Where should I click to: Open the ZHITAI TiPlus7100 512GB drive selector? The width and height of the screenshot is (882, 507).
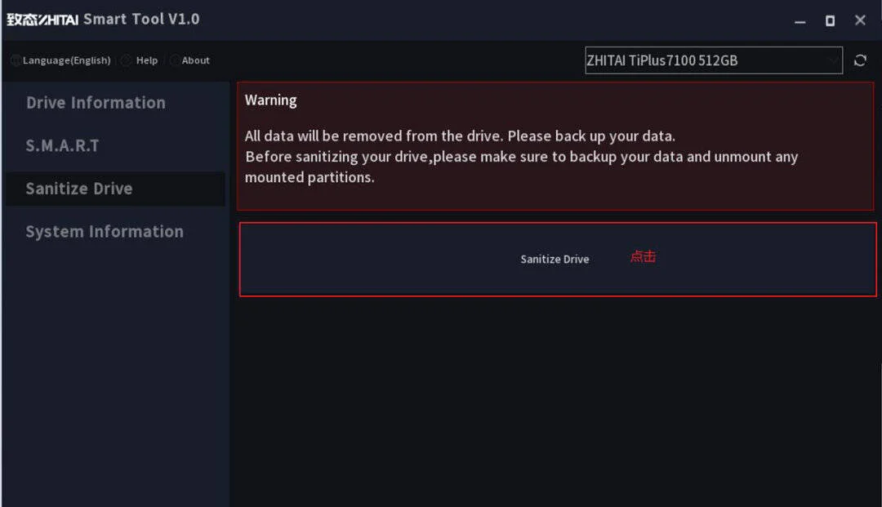(x=713, y=60)
